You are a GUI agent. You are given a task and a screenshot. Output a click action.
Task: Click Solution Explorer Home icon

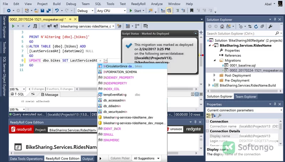click(x=222, y=26)
